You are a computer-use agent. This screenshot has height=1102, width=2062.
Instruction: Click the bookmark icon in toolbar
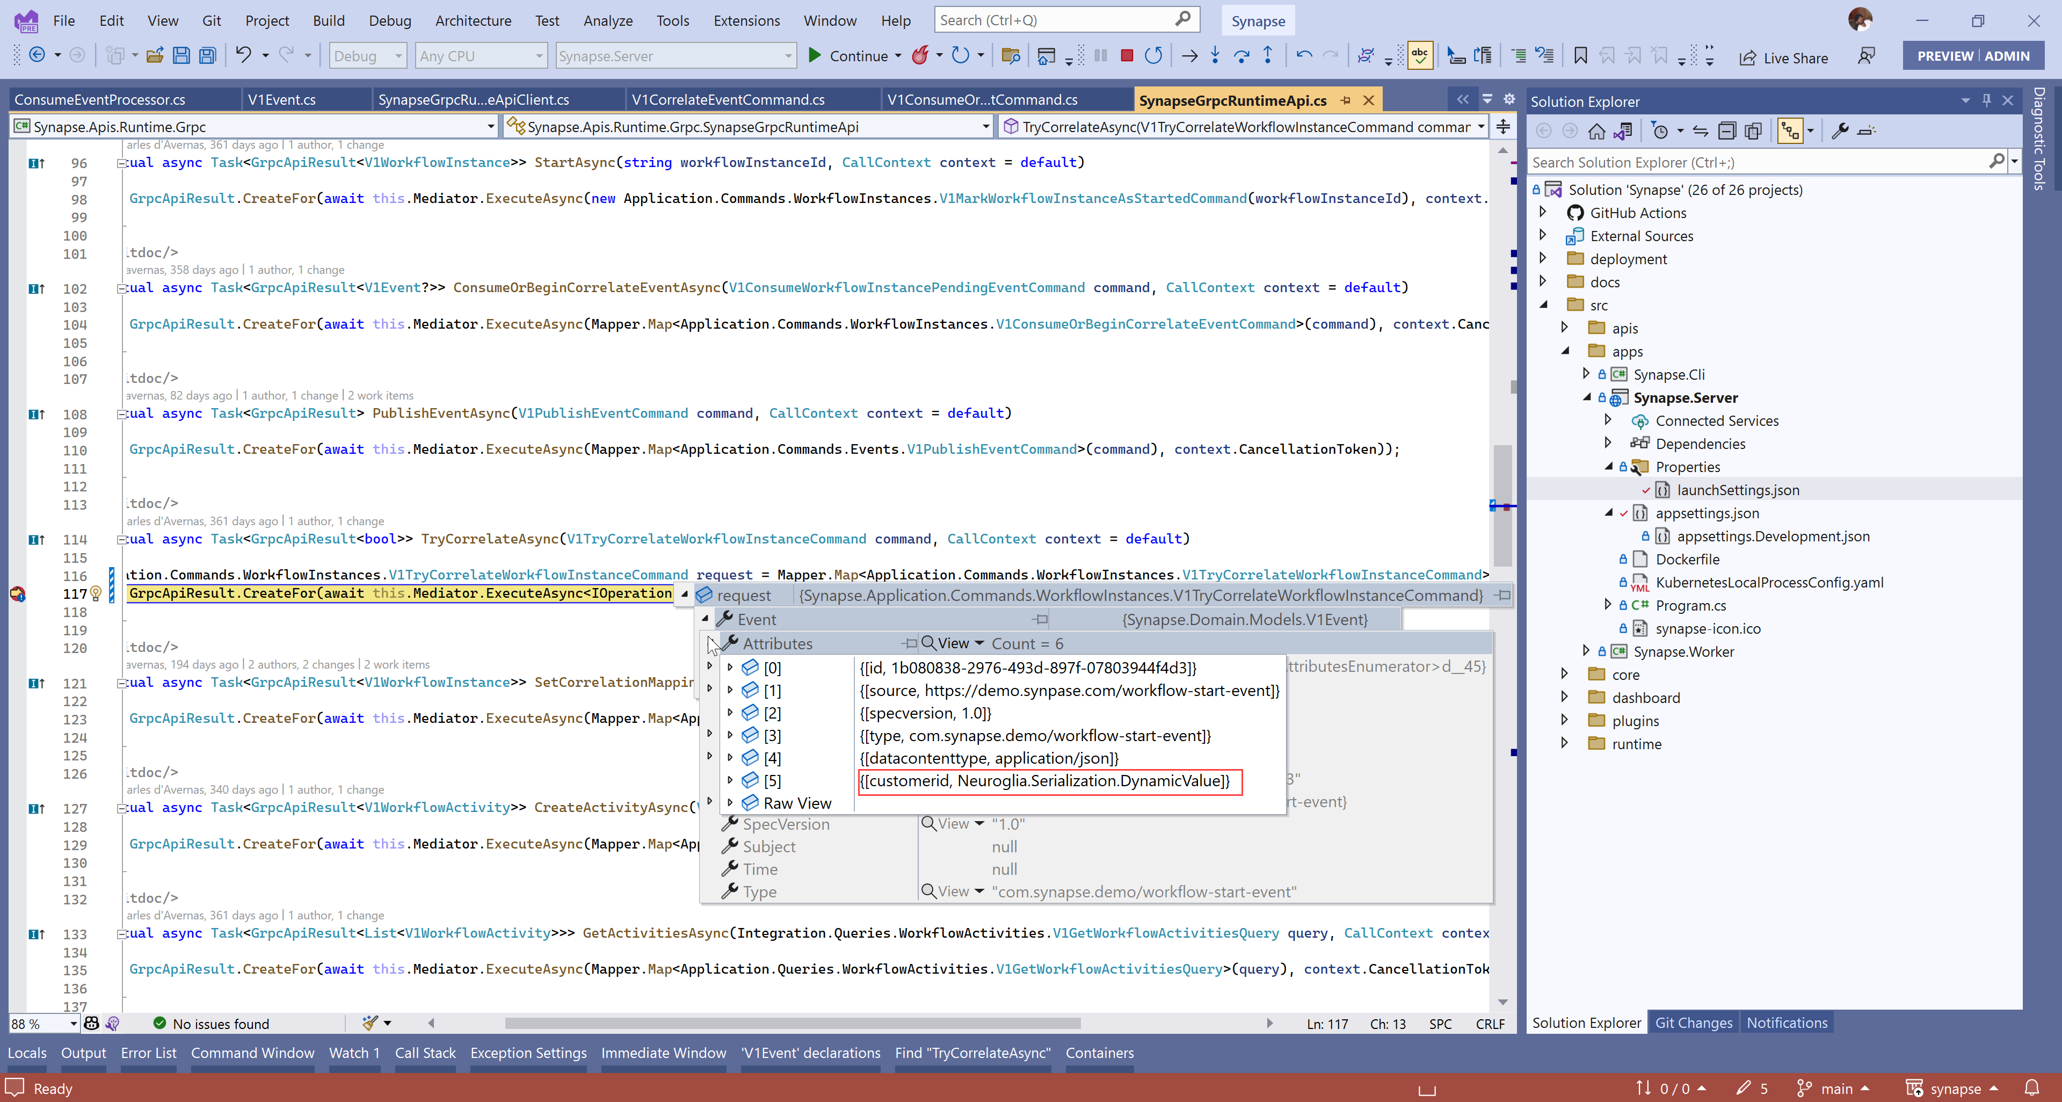pos(1580,55)
